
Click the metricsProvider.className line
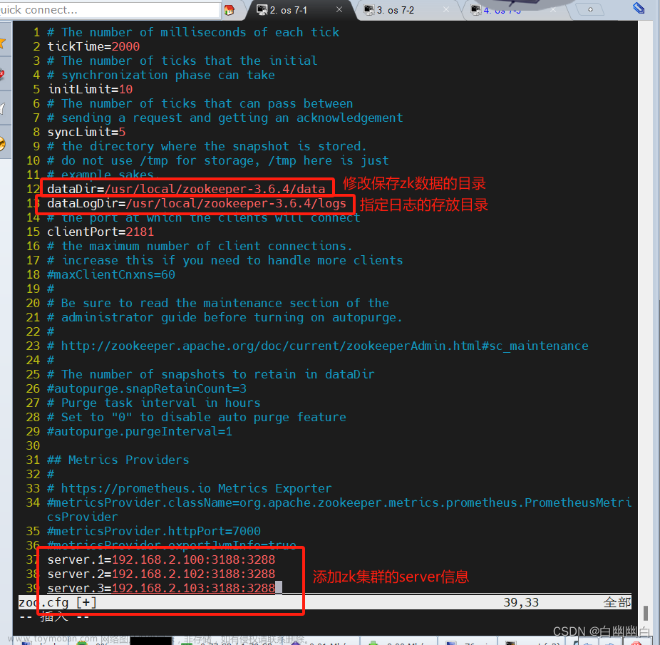click(x=339, y=510)
